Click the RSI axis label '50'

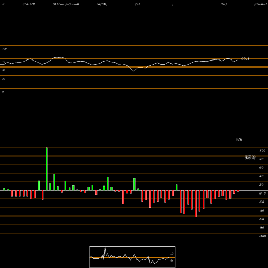point(4,70)
